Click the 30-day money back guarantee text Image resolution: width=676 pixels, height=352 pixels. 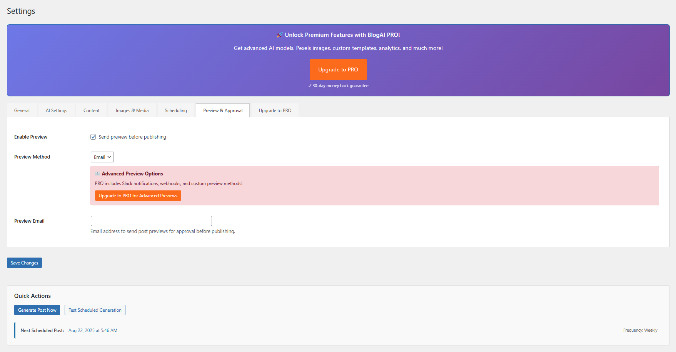(x=338, y=86)
